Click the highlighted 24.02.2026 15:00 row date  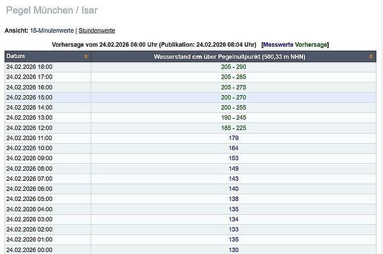pos(30,97)
